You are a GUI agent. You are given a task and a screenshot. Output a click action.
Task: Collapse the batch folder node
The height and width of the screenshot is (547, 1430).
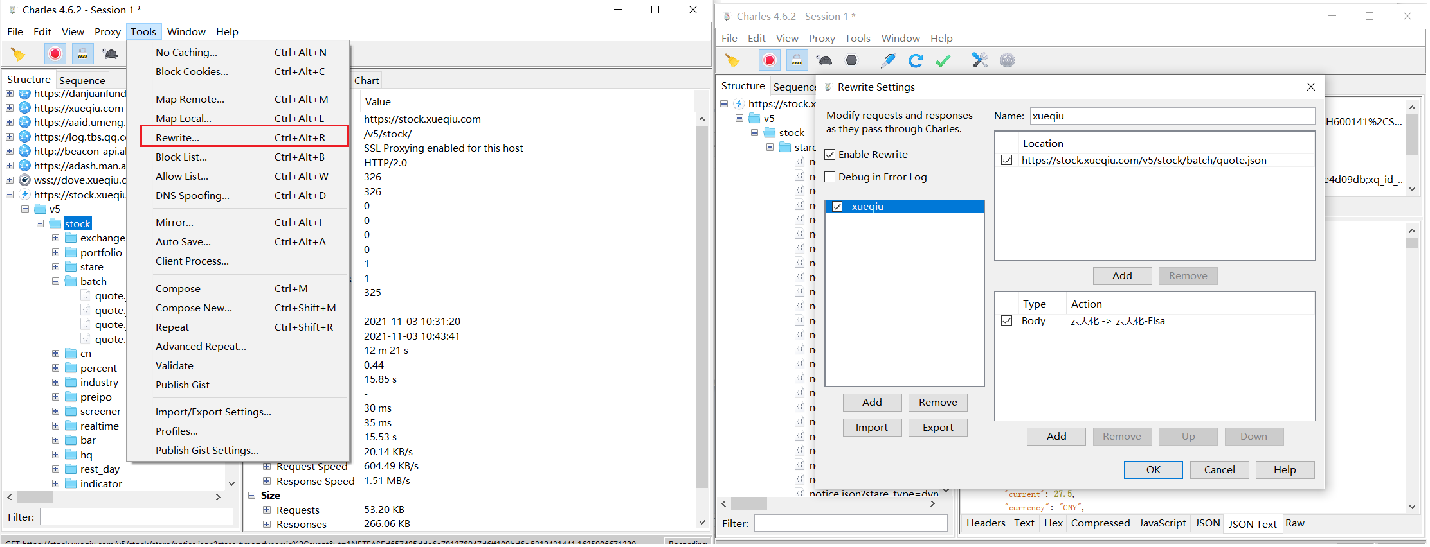pyautogui.click(x=56, y=281)
